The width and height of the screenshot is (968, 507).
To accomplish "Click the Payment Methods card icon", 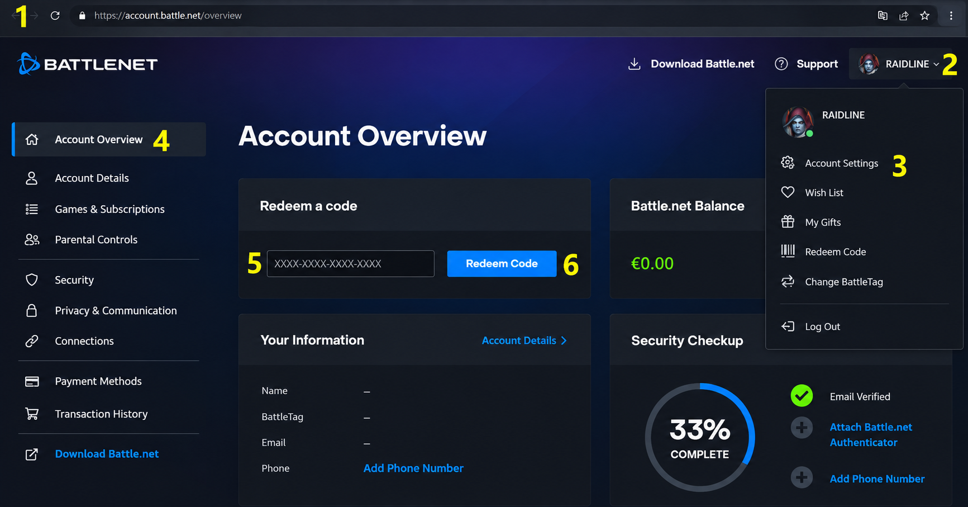I will [32, 381].
